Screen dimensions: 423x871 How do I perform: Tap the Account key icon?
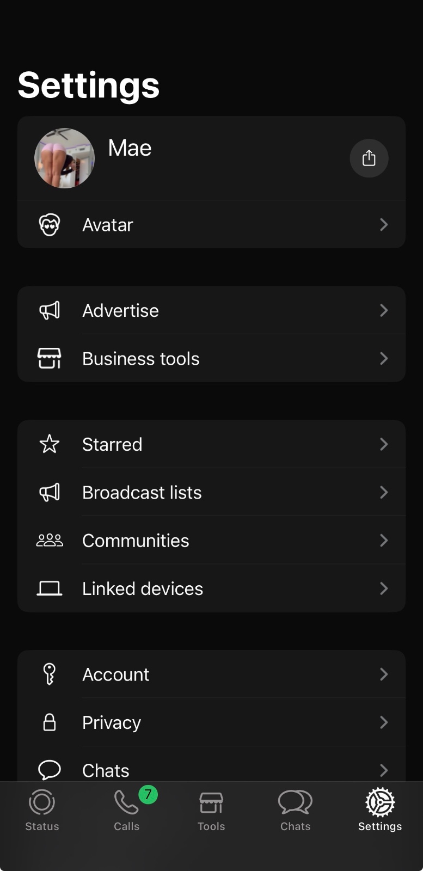click(50, 674)
